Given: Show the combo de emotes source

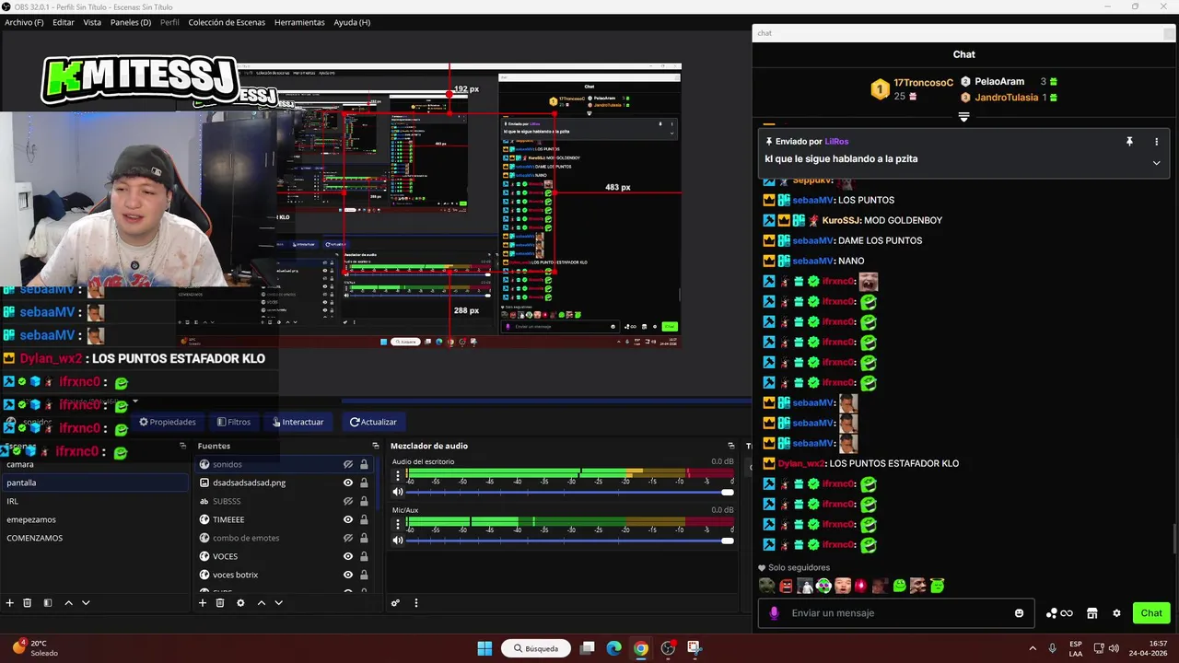Looking at the screenshot, I should tap(348, 538).
